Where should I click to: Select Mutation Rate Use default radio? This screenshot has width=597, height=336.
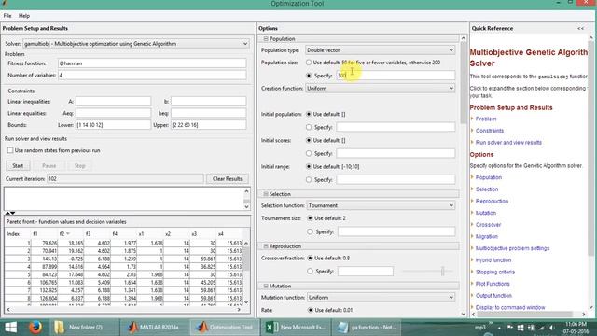click(x=310, y=310)
